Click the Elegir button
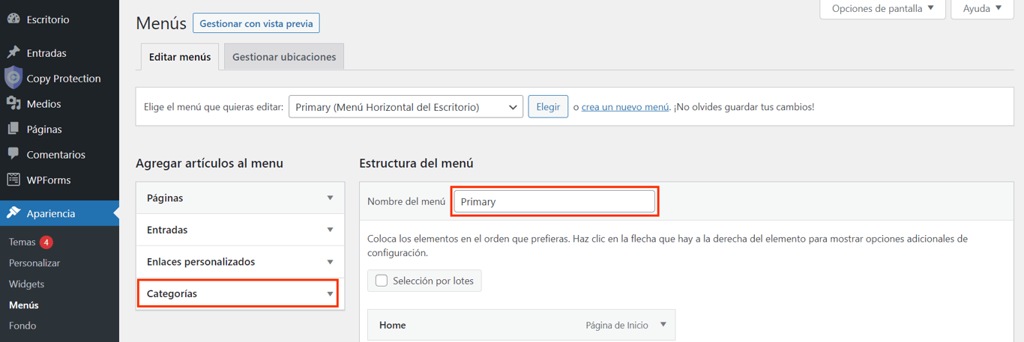Viewport: 1024px width, 342px height. point(548,107)
